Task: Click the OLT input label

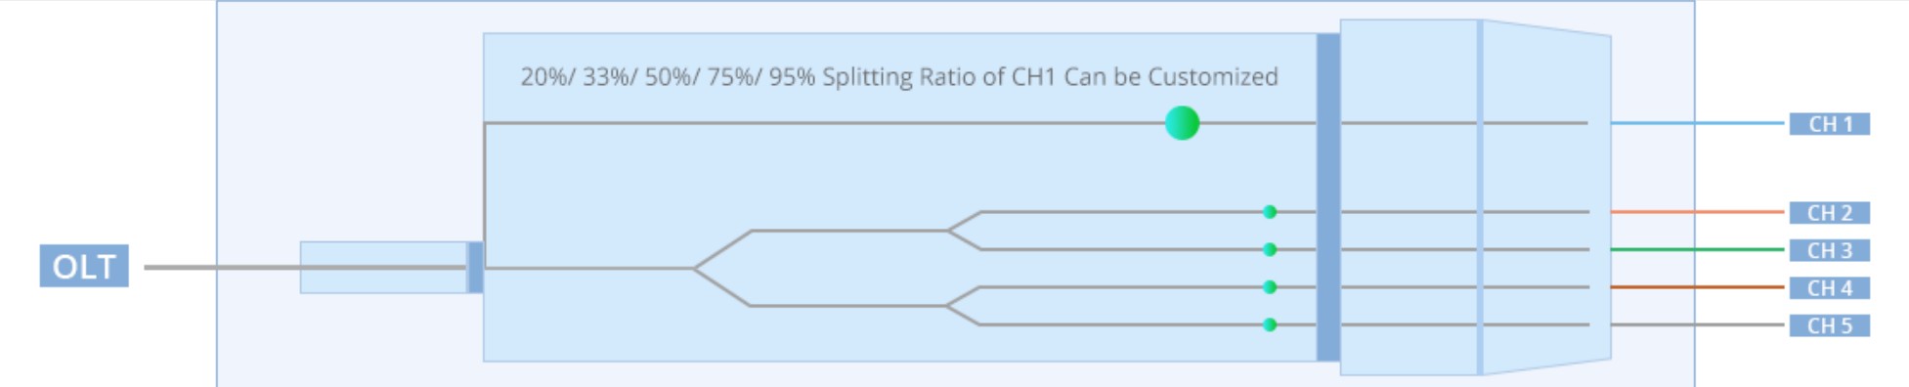Action: 84,266
